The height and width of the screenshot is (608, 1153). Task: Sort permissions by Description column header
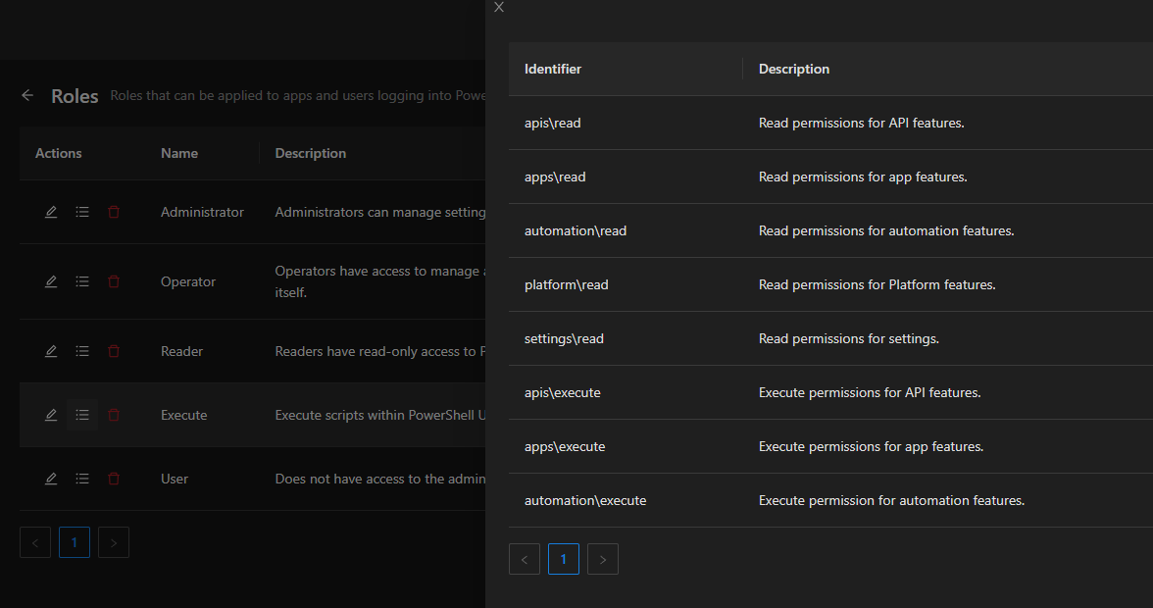tap(794, 69)
